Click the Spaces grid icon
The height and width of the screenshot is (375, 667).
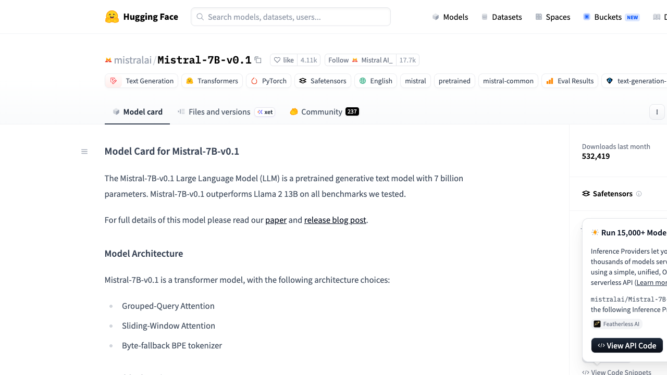coord(539,17)
